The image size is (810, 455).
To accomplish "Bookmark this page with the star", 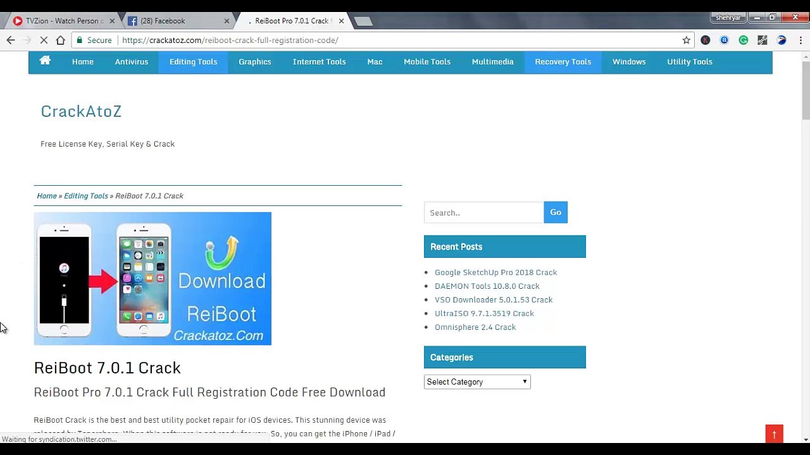I will point(686,40).
